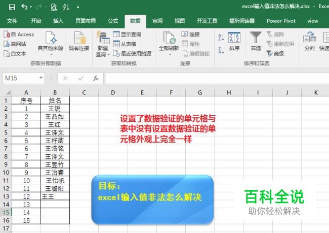Click the sort descending Z-A icon in ribbon
Image resolution: width=329 pixels, height=233 pixels.
click(221, 50)
